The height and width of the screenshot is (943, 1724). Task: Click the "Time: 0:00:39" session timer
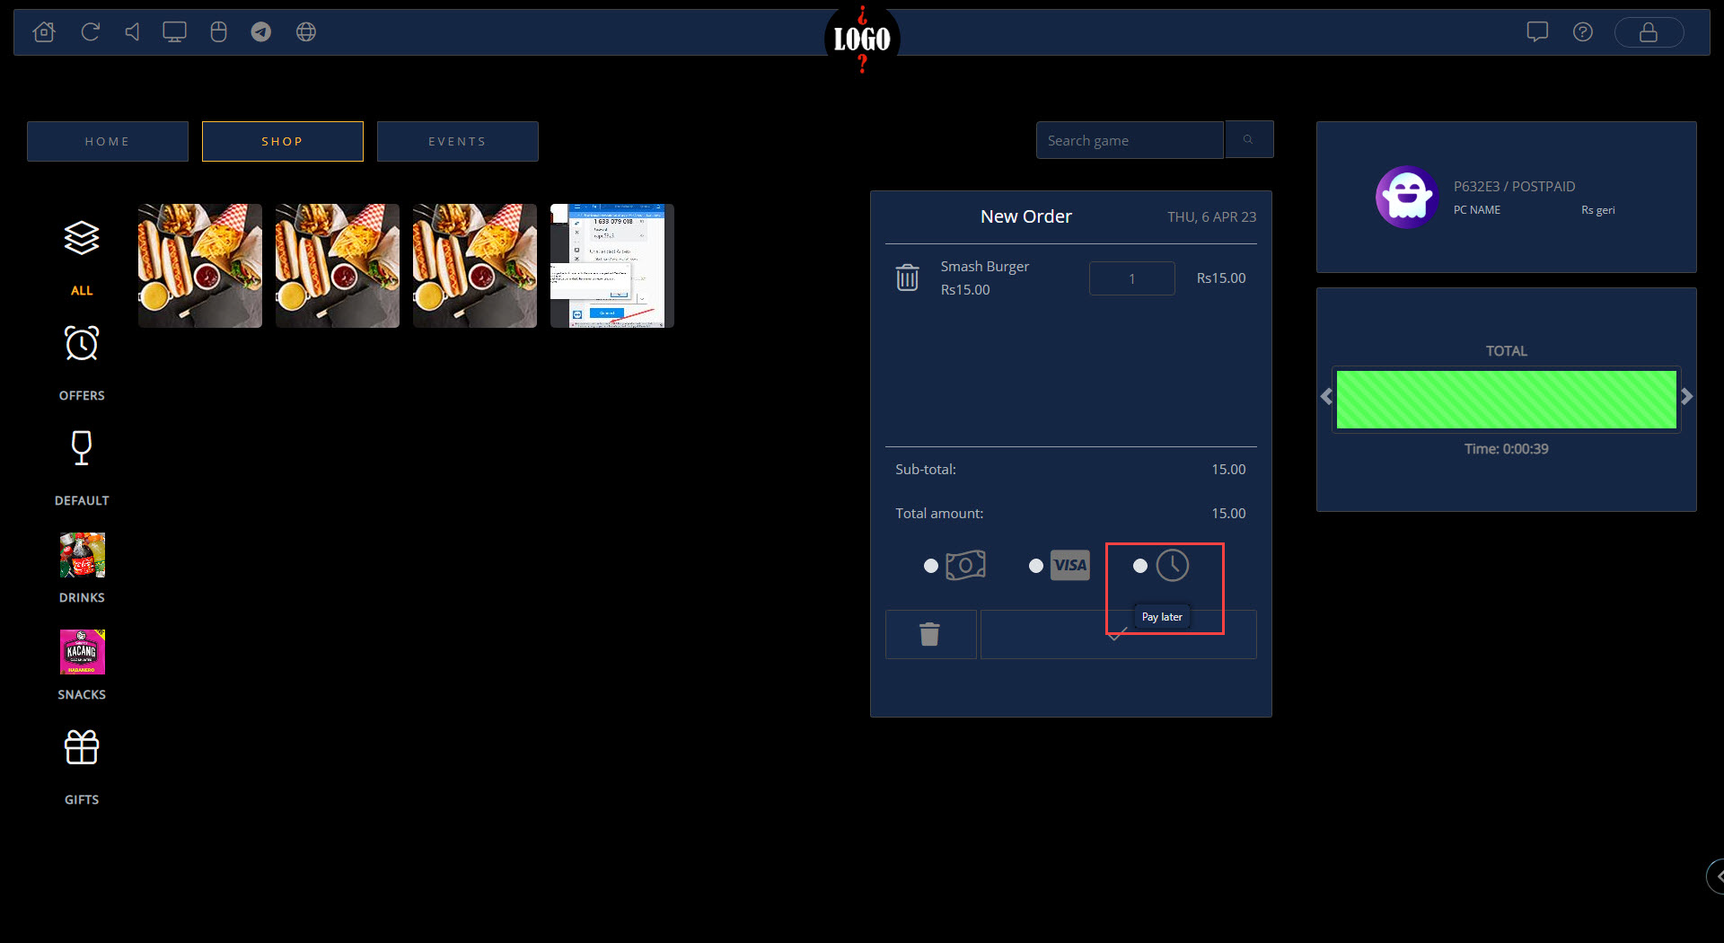click(1507, 449)
